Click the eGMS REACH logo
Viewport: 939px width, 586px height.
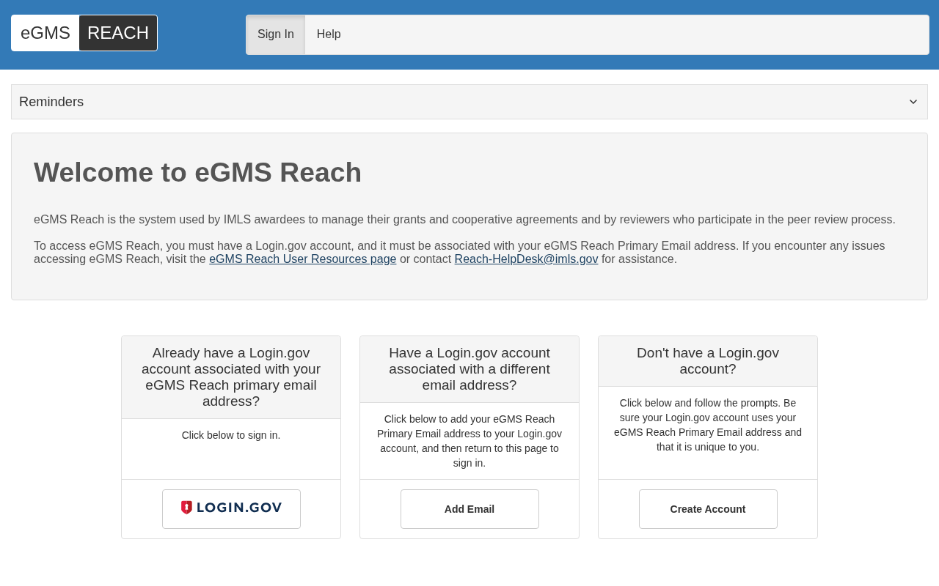(84, 33)
